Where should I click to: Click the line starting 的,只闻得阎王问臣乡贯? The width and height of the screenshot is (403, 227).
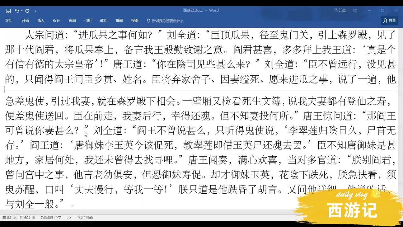(x=200, y=79)
